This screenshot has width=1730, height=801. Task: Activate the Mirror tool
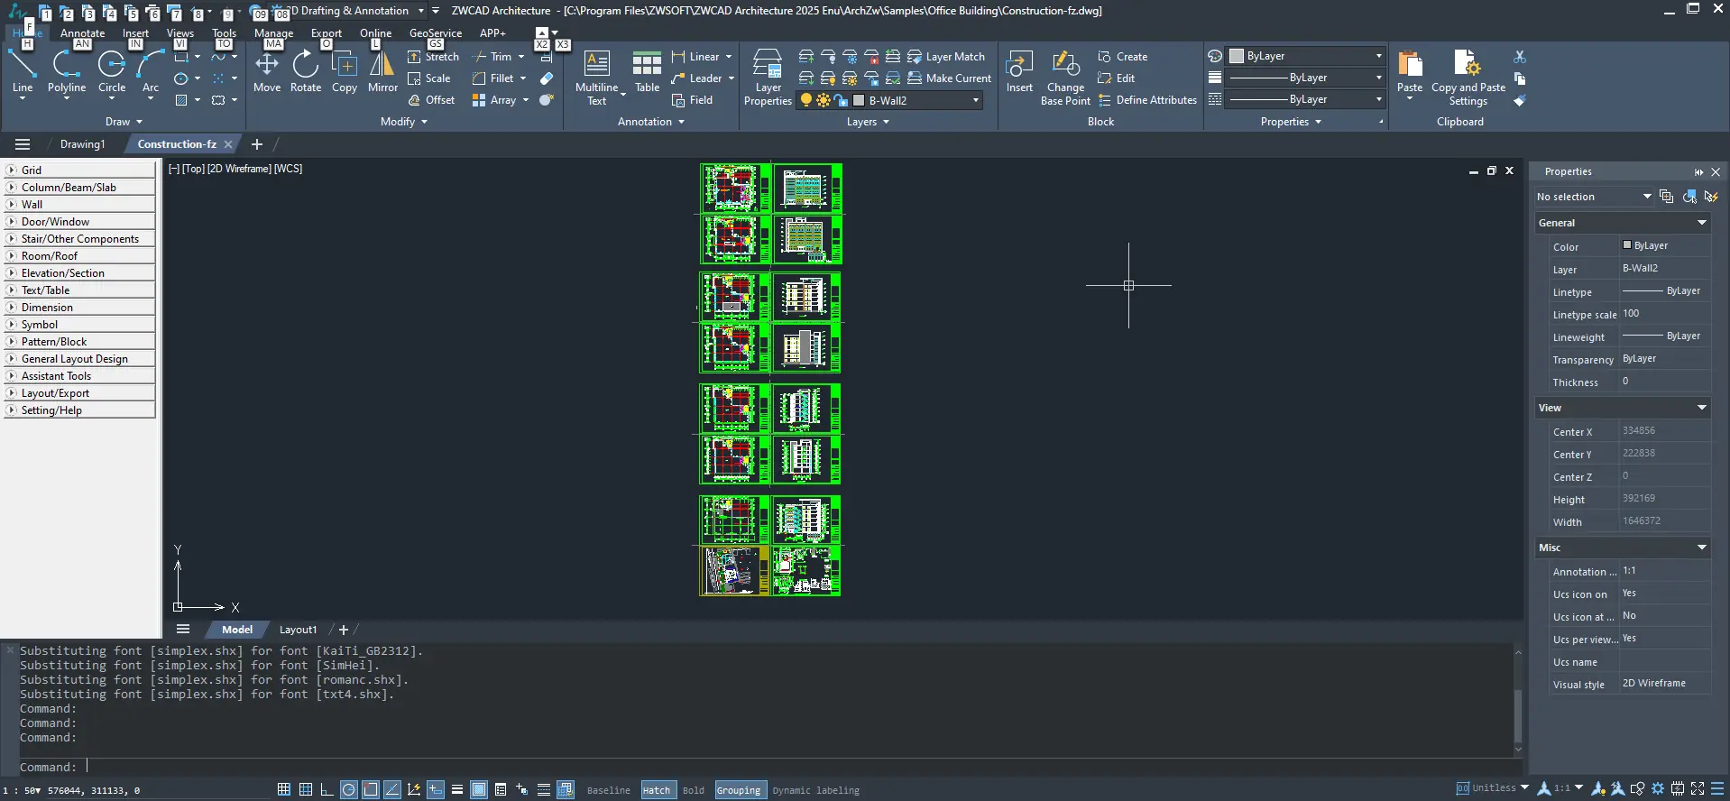[x=382, y=72]
